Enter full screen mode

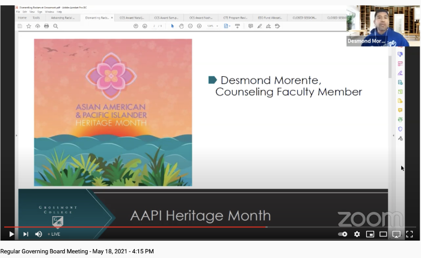point(410,234)
